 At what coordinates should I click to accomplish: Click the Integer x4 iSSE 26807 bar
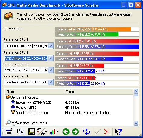point(97,66)
